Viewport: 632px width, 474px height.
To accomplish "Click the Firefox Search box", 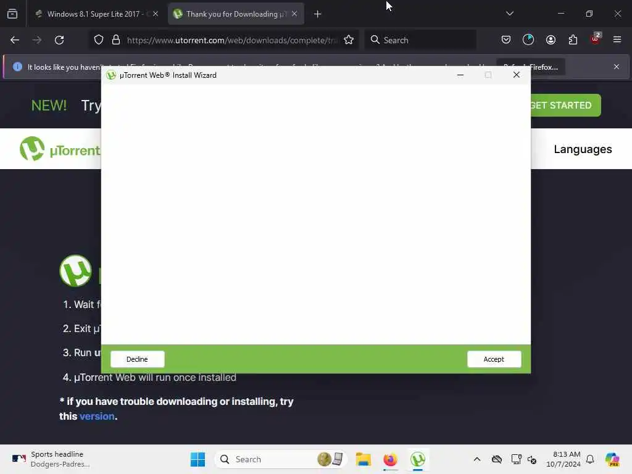I will pos(420,40).
